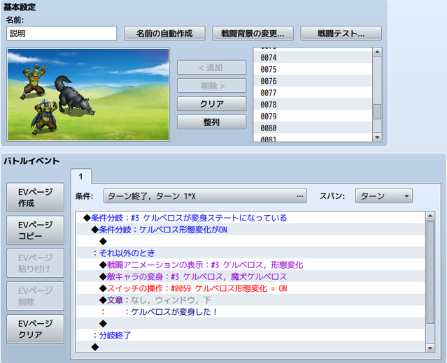447x363 pixels.
Task: Select enemy list entry 0080
Action: (x=313, y=128)
